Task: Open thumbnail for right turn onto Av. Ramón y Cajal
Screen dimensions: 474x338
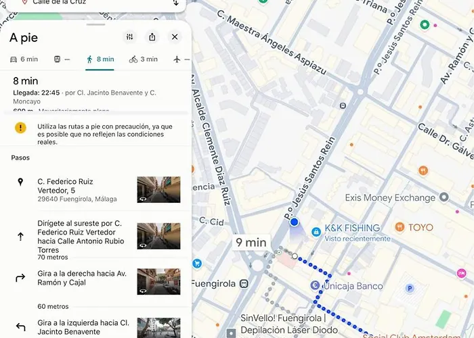Action: 158,281
